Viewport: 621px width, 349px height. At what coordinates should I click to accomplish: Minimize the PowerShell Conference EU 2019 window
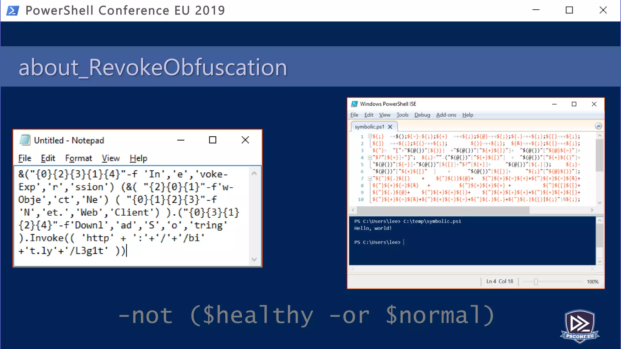coord(536,10)
